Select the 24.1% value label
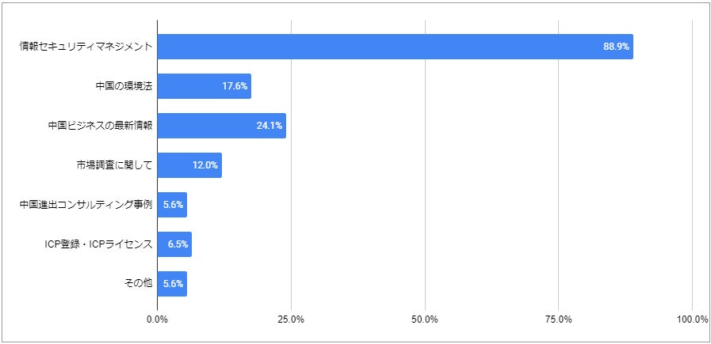This screenshot has width=711, height=344. [269, 126]
